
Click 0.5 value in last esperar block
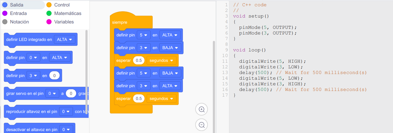coord(139,99)
